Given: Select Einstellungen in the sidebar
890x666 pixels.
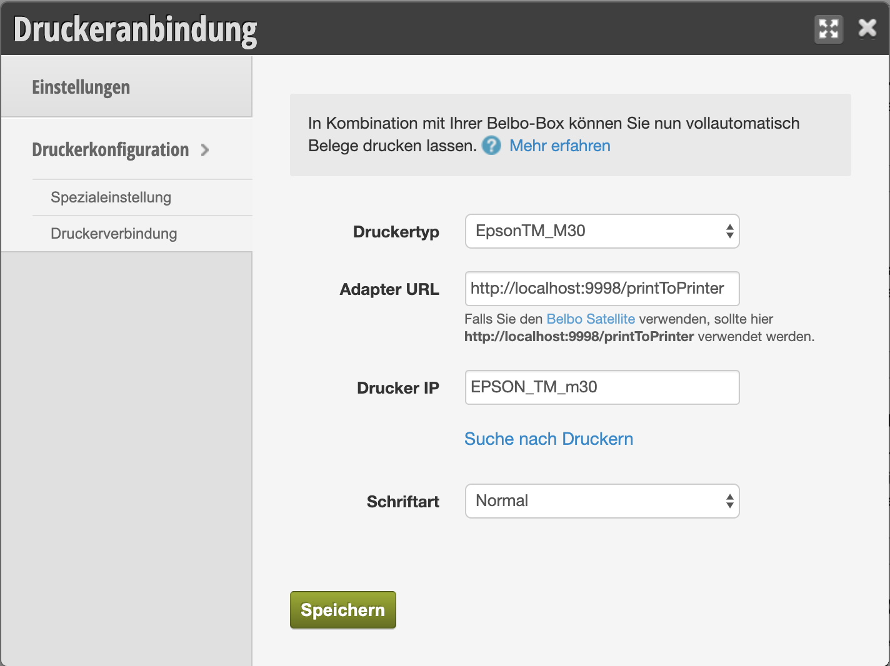Looking at the screenshot, I should point(81,87).
